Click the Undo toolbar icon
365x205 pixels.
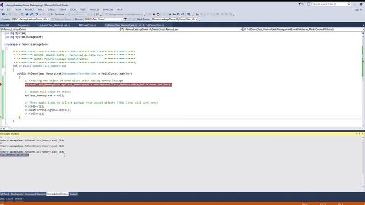coord(36,14)
